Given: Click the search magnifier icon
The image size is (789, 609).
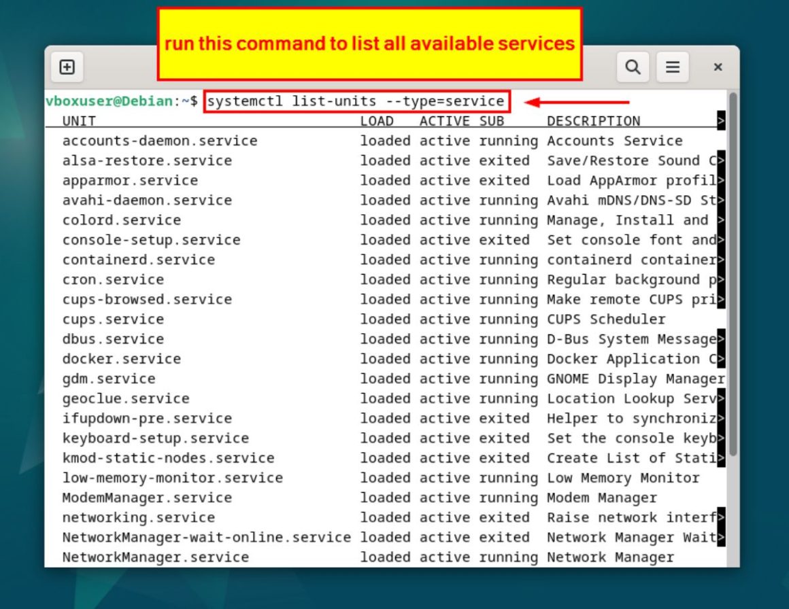Looking at the screenshot, I should coord(633,67).
